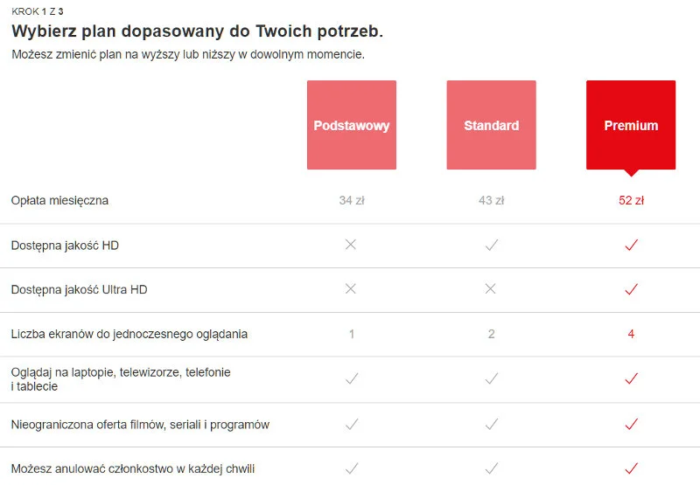Click the 43 zł monthly price
The height and width of the screenshot is (485, 700).
[x=491, y=200]
